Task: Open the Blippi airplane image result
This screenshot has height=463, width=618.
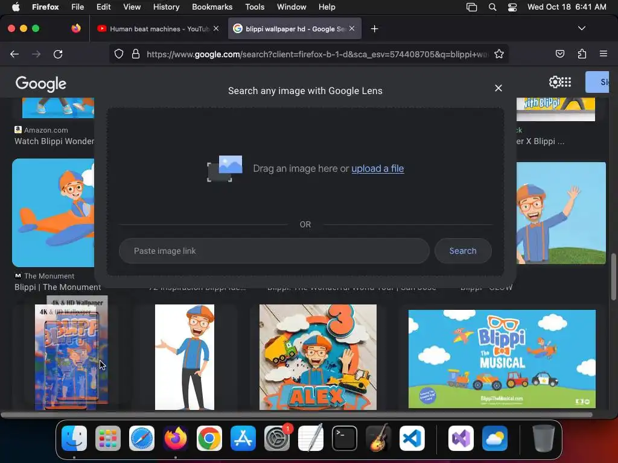Action: [53, 213]
